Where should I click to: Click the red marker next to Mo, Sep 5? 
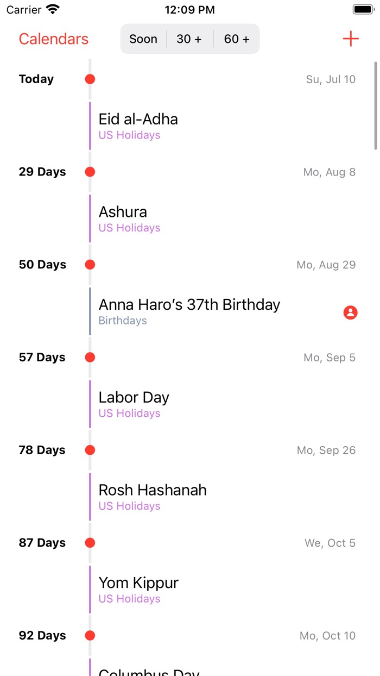click(89, 357)
